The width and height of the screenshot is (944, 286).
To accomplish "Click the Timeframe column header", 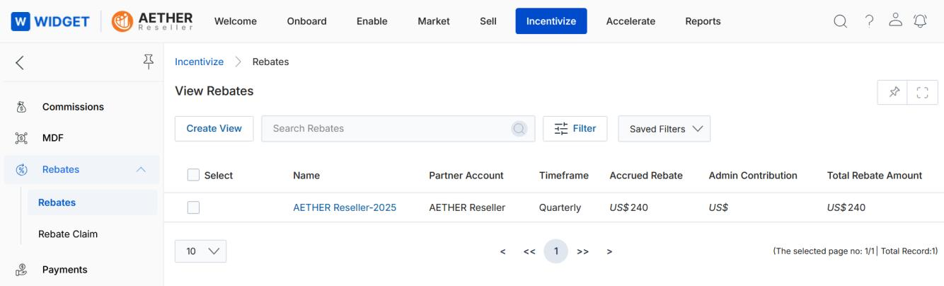I will [564, 176].
